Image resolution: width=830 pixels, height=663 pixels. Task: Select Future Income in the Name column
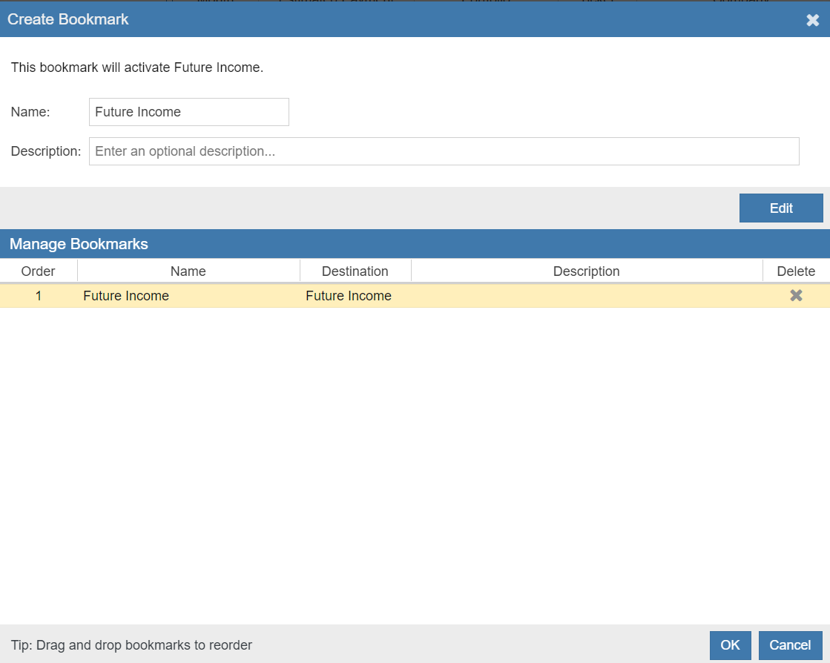pos(126,296)
